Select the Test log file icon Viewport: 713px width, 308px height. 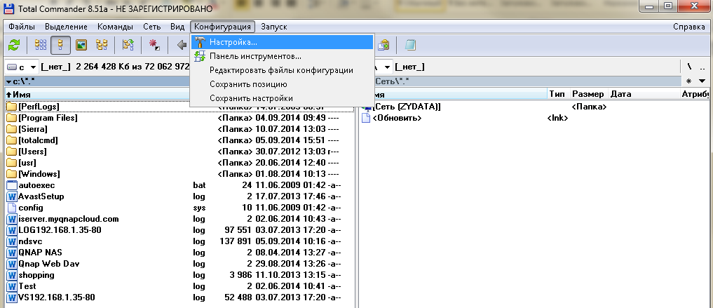click(x=12, y=286)
